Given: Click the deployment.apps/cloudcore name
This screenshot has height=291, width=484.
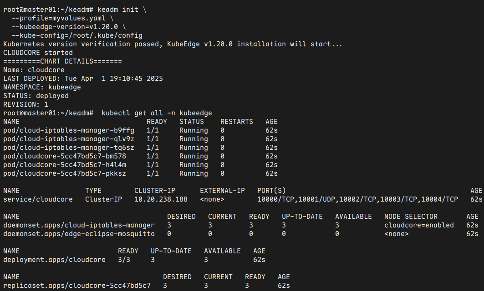Looking at the screenshot, I should (54, 260).
